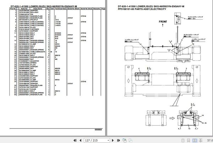
Task: Click the left page title 'DT-620-1-41500 LOWER,ISUZU'
Action: click(28, 6)
